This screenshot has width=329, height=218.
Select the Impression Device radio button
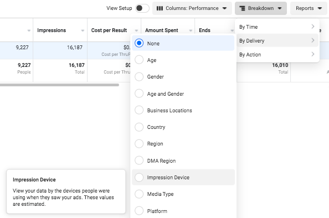pos(139,178)
